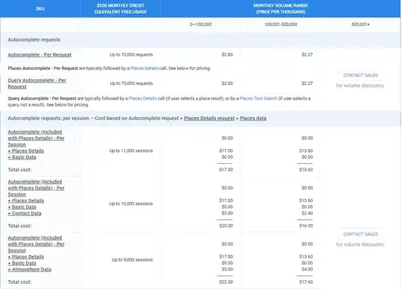Click $2.83 price in Autocomplete - Per Request row
This screenshot has width=402, height=289.
point(227,54)
